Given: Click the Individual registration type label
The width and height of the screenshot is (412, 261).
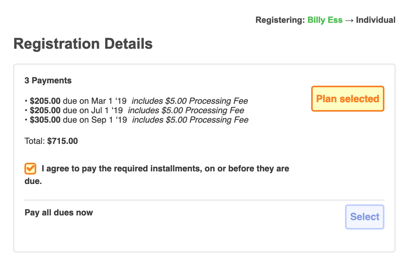Looking at the screenshot, I should click(375, 20).
